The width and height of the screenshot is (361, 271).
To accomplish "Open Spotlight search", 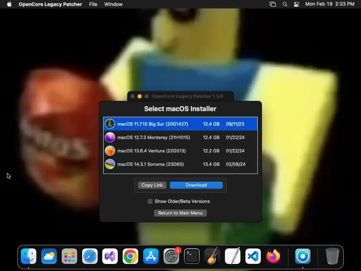I will (x=285, y=4).
